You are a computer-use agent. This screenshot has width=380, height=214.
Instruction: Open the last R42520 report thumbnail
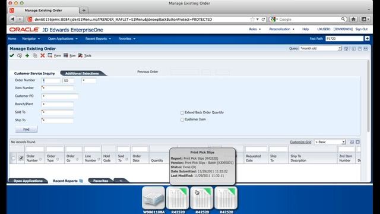226,198
